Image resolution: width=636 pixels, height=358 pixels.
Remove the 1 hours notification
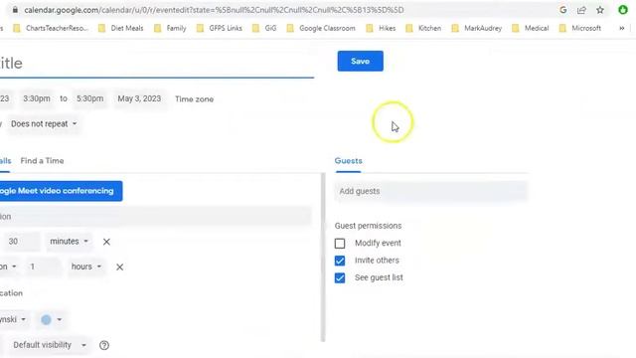[119, 268]
